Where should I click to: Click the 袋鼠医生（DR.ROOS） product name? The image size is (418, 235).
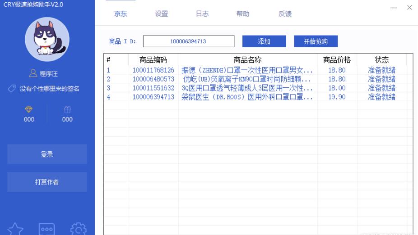coord(247,97)
